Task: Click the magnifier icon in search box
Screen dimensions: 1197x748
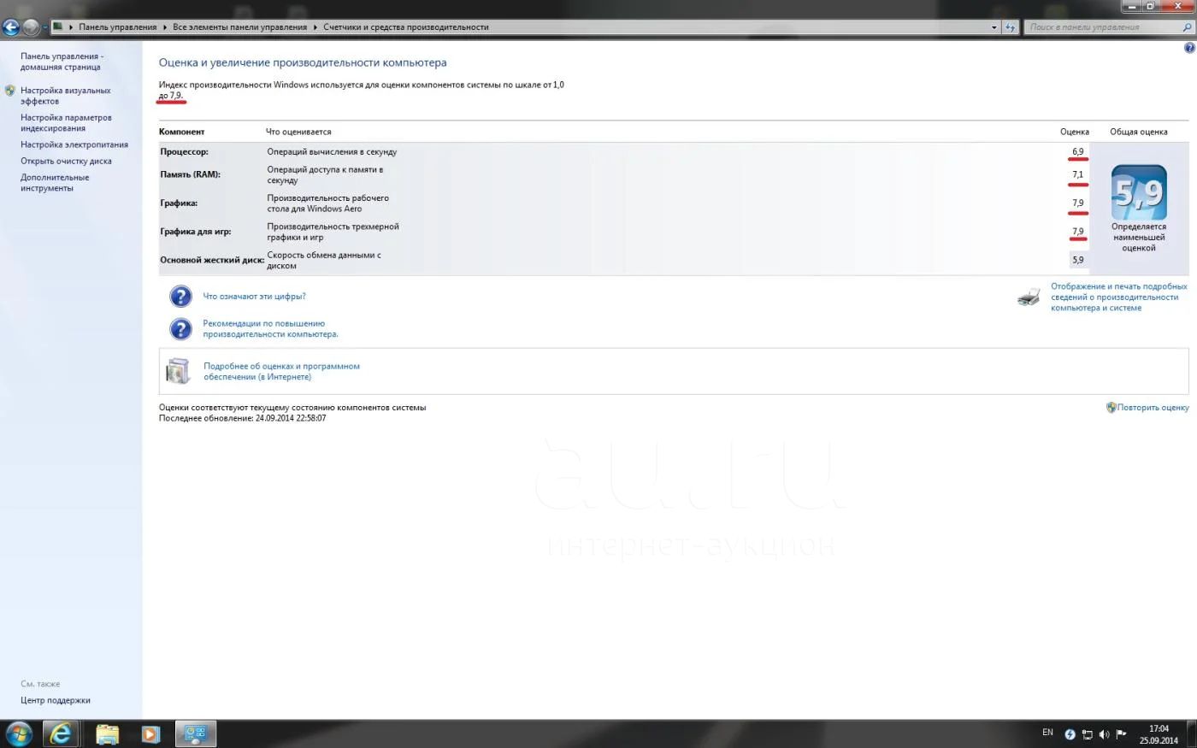Action: tap(1187, 27)
